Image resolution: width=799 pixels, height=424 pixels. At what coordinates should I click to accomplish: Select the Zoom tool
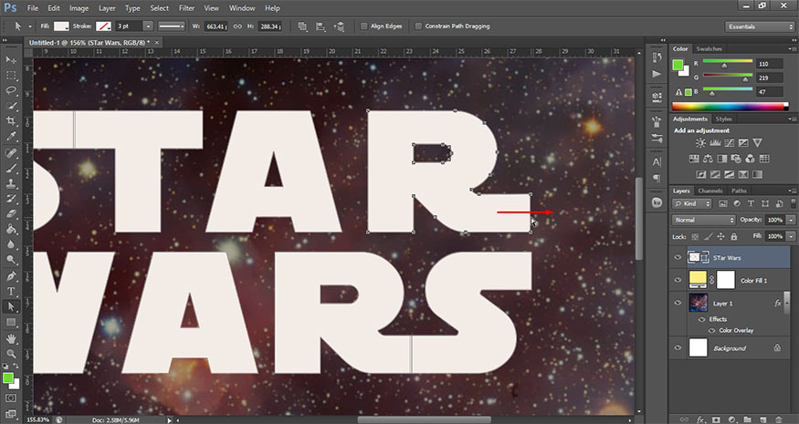11,353
